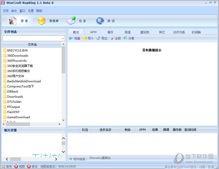Switch to the APM tab

pyautogui.click(x=93, y=32)
